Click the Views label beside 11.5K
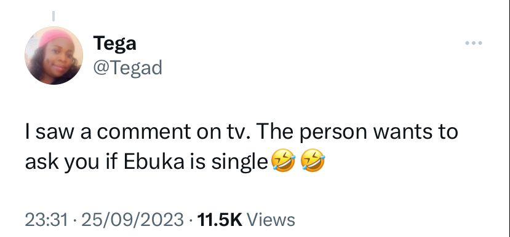The height and width of the screenshot is (237, 510). [271, 220]
